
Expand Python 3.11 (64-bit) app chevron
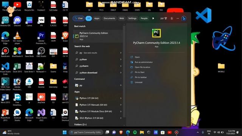coord(121,98)
